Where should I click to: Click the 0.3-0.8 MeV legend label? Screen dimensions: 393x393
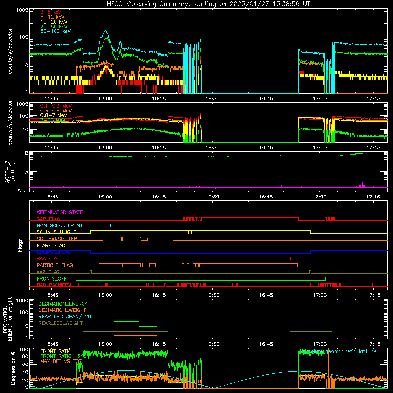pos(56,111)
